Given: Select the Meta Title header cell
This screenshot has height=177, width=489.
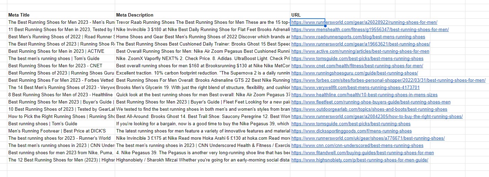Looking at the screenshot, I should coord(61,15).
